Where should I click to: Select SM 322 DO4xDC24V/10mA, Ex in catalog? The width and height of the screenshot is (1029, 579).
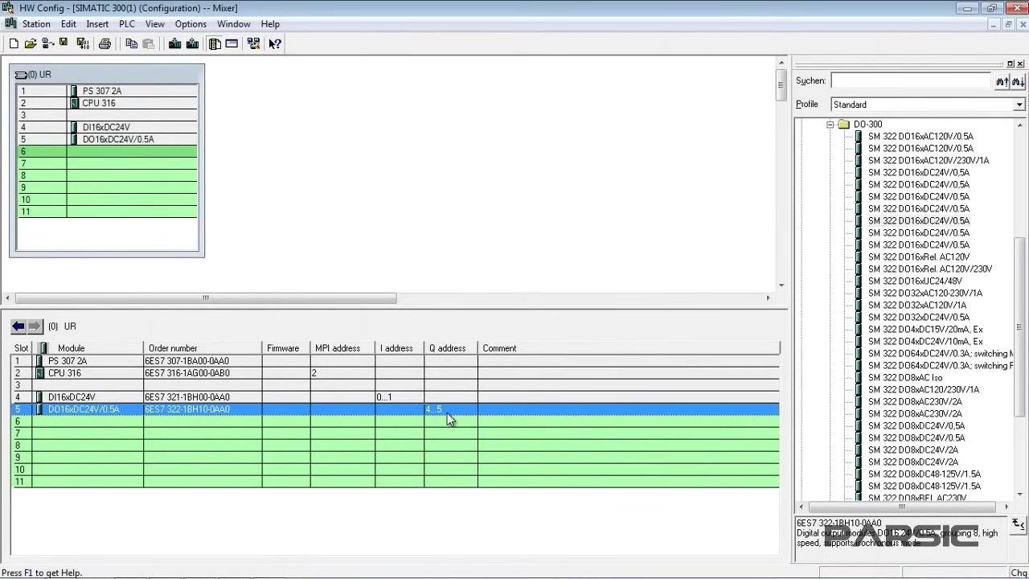(x=925, y=341)
